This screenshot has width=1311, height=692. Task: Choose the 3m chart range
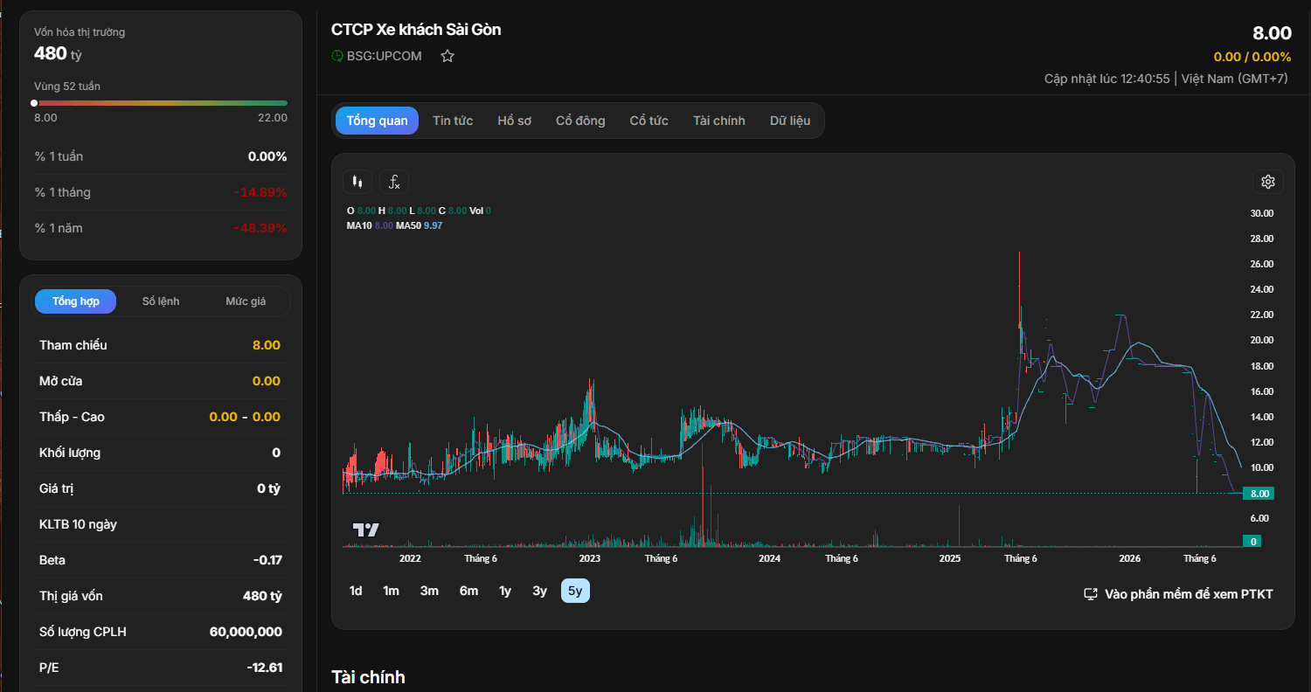coord(429,591)
